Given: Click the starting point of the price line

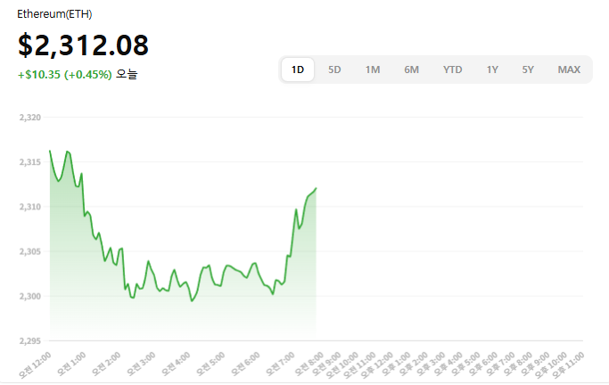Looking at the screenshot, I should 50,151.
